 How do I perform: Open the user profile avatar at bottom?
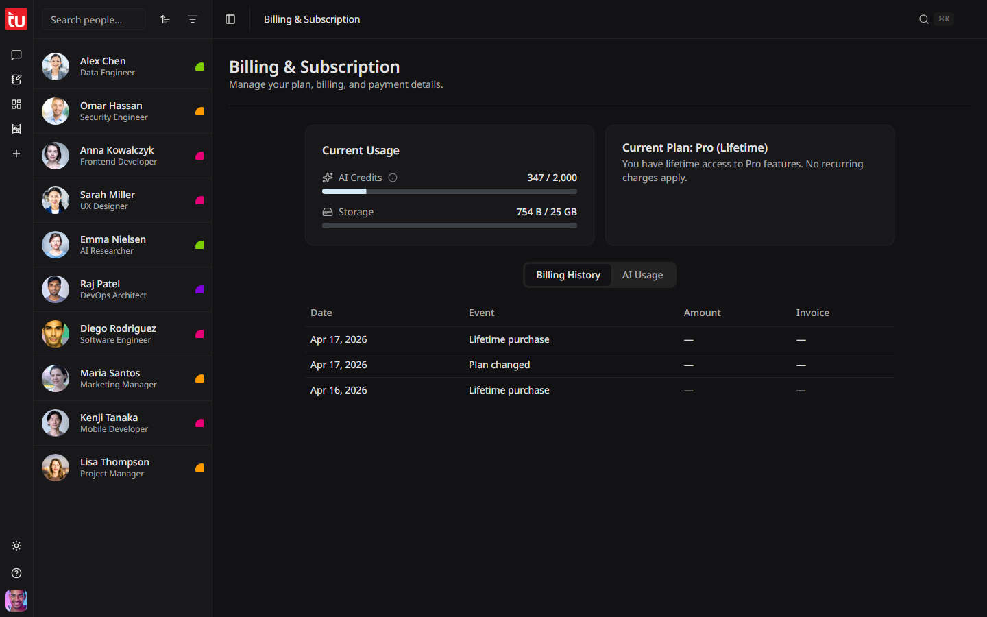[x=16, y=601]
